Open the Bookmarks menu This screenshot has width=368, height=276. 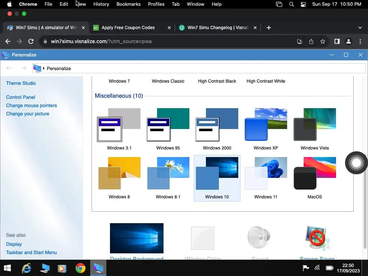coord(128,4)
